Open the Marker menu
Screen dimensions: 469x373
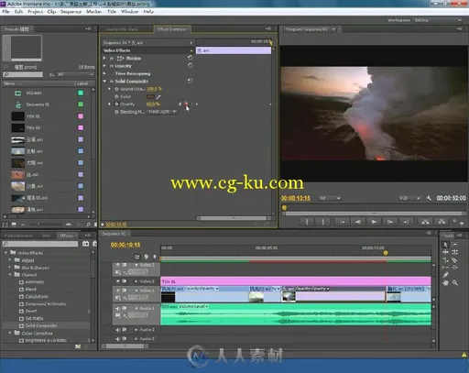tap(94, 12)
